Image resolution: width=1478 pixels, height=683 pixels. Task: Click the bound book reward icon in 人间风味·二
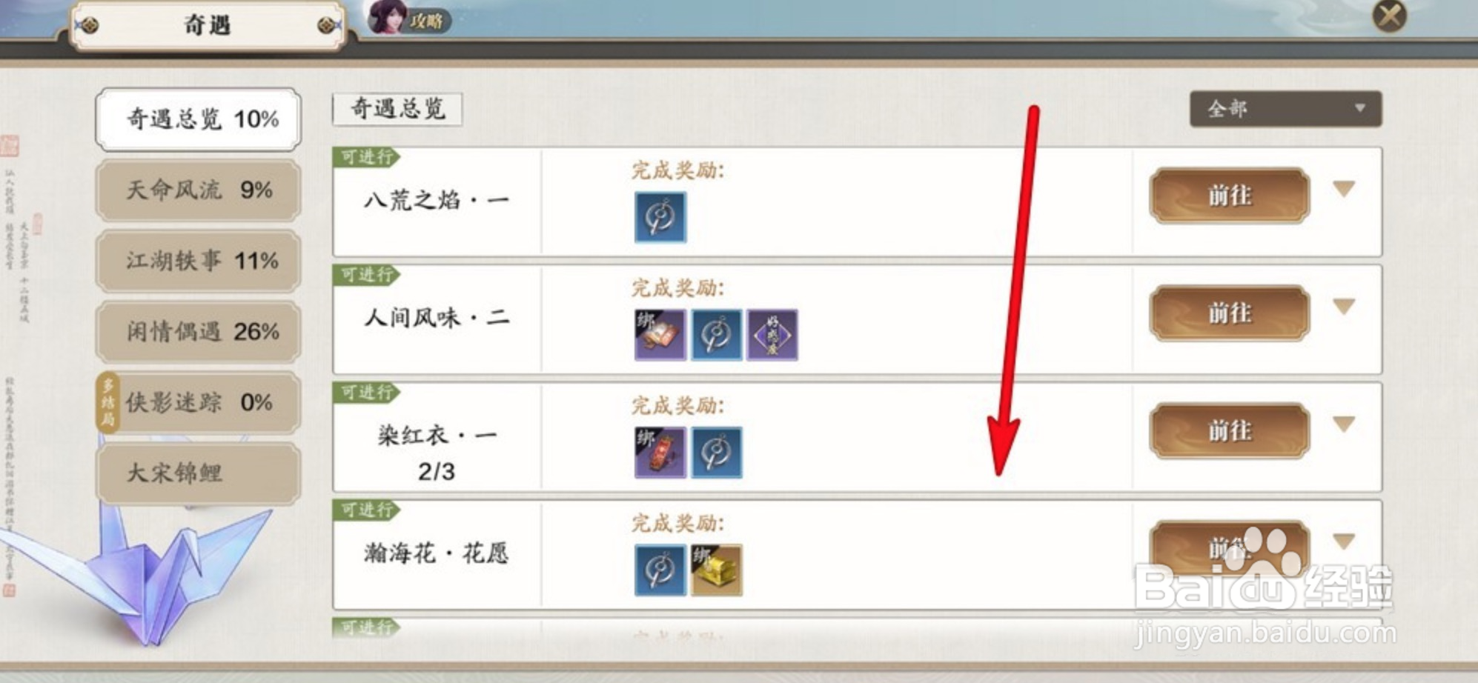pyautogui.click(x=660, y=335)
